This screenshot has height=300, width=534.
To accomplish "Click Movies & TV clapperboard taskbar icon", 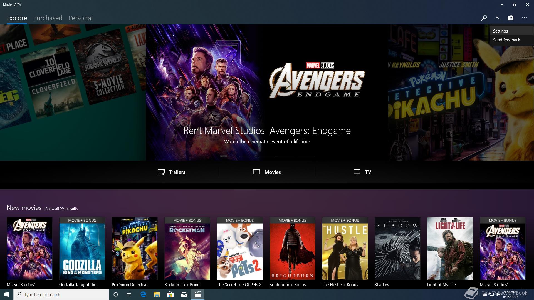I will coord(197,294).
